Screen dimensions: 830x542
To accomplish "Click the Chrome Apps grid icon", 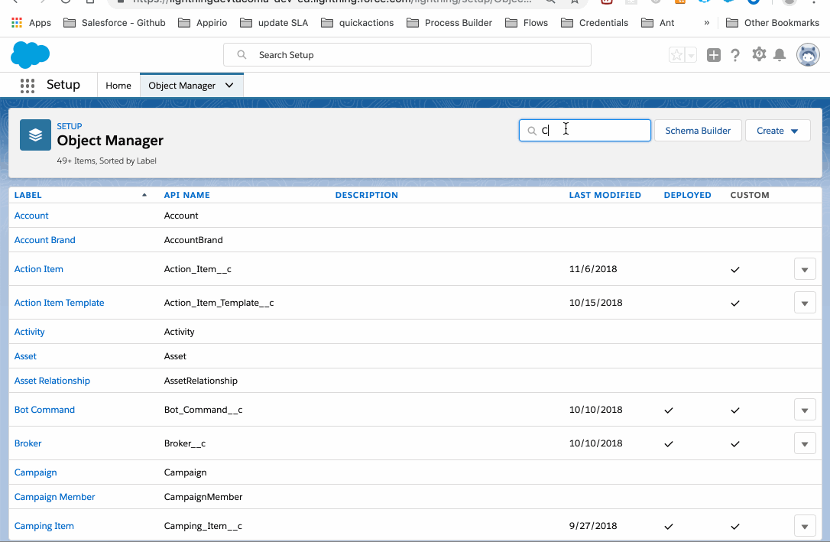I will click(16, 23).
